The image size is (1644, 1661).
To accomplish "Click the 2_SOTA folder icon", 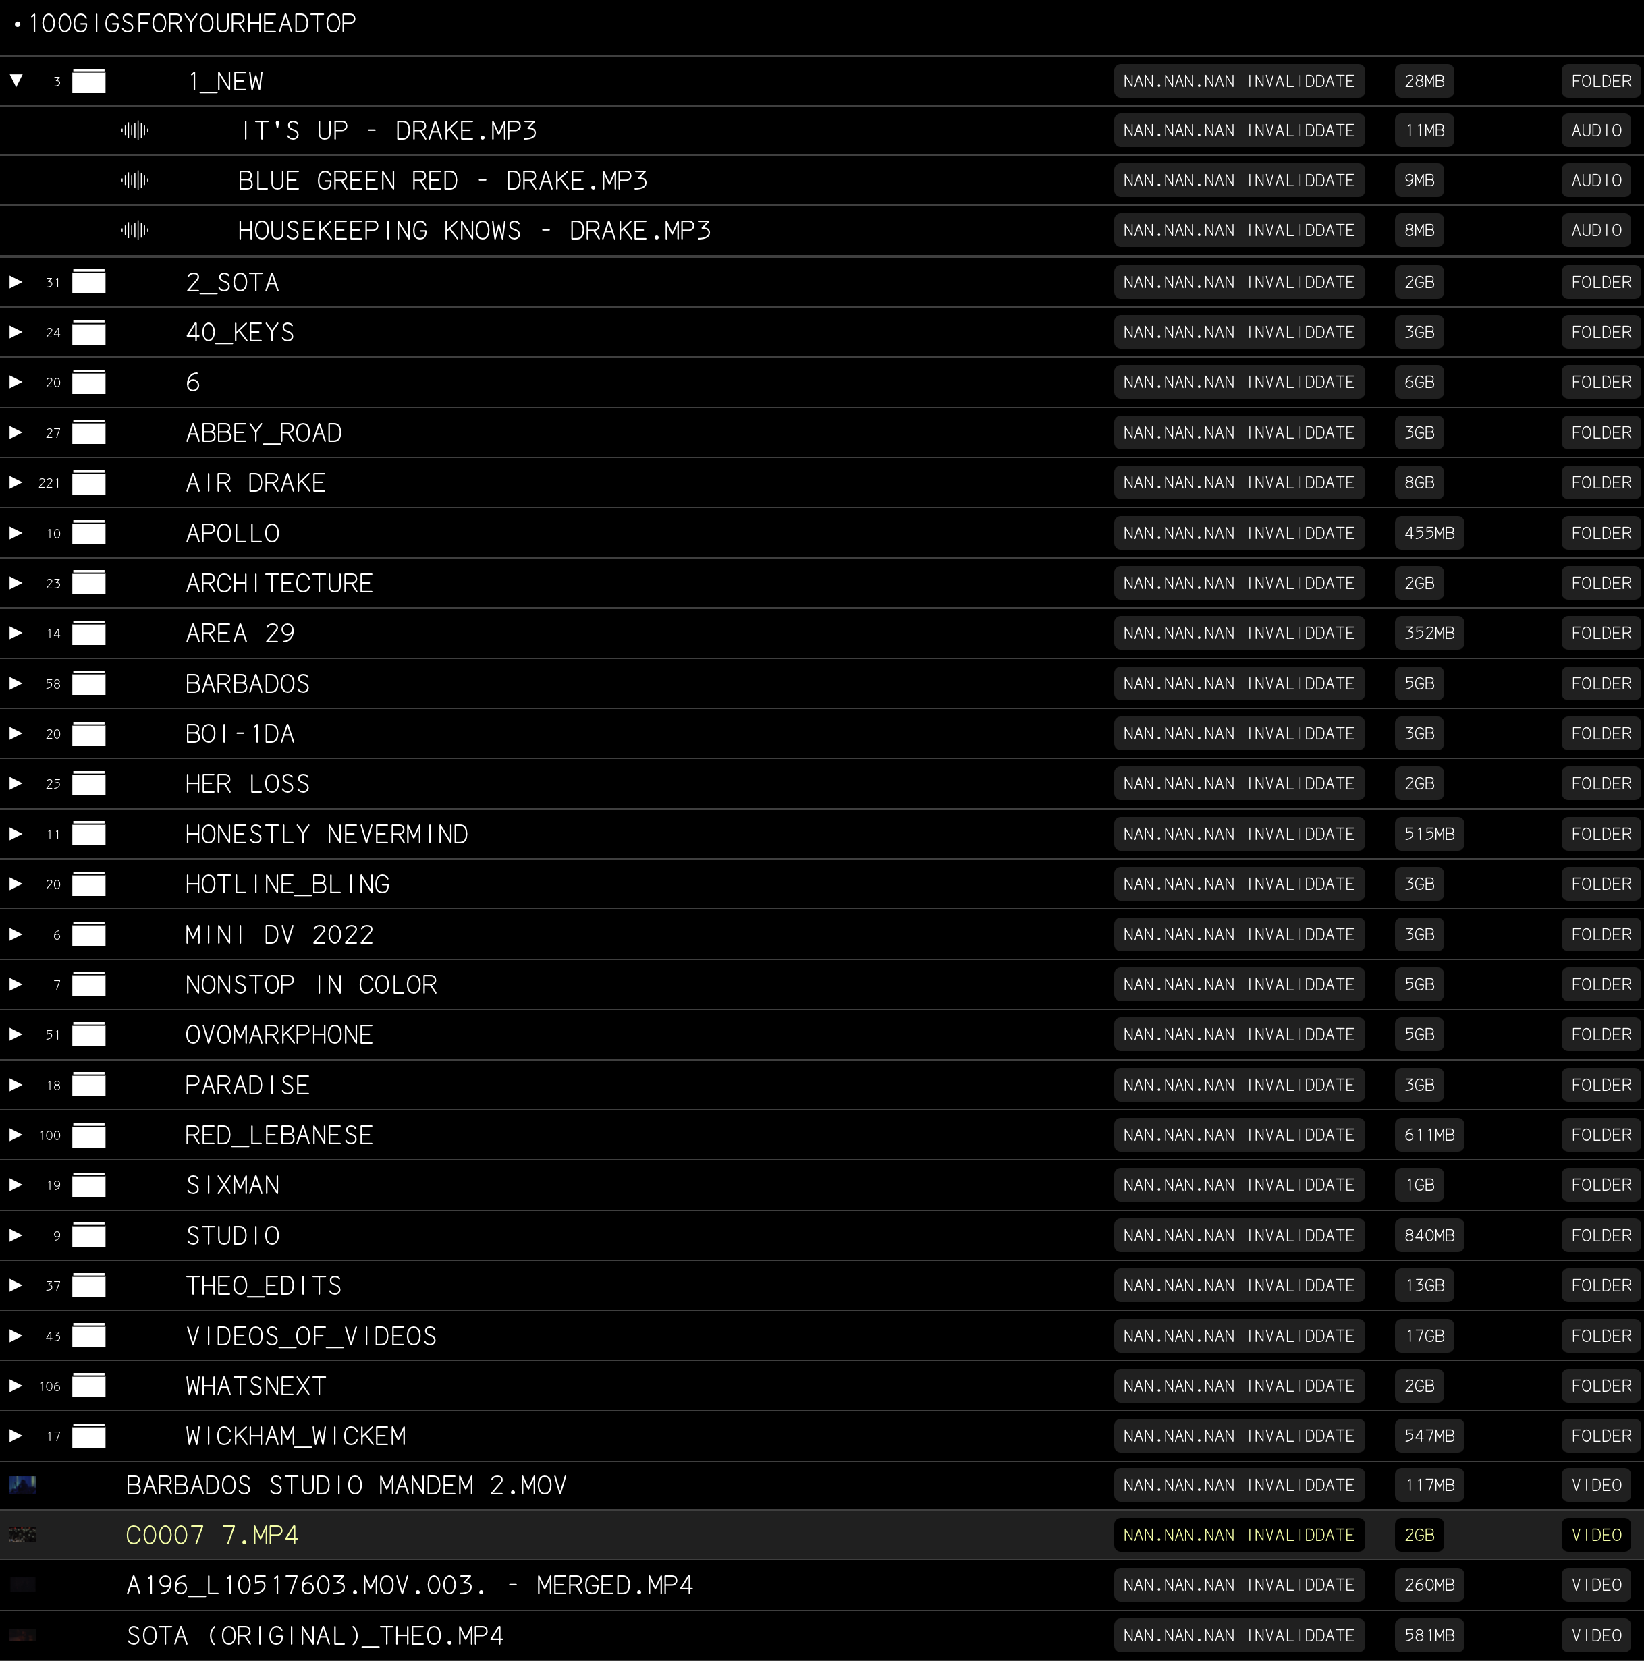I will pos(88,282).
